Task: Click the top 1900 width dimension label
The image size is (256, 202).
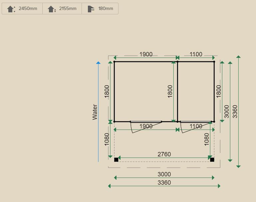Action: (146, 54)
